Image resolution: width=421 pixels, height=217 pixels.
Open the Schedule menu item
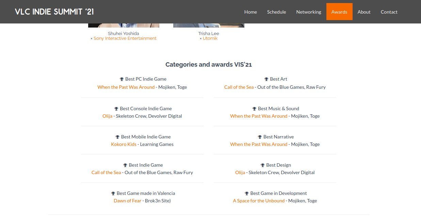click(276, 12)
